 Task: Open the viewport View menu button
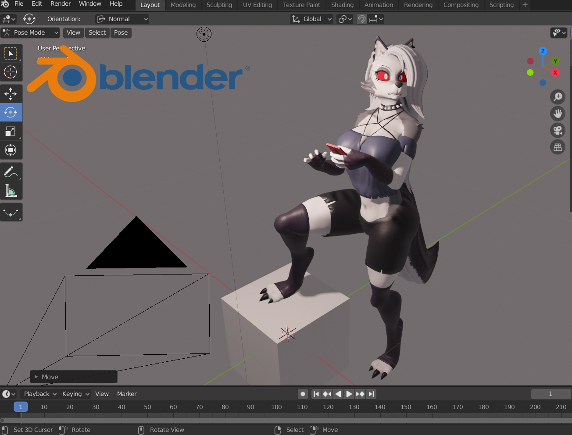pyautogui.click(x=73, y=32)
